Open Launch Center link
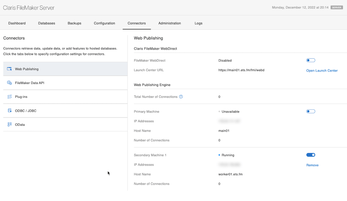This screenshot has height=201, width=347. [x=322, y=71]
